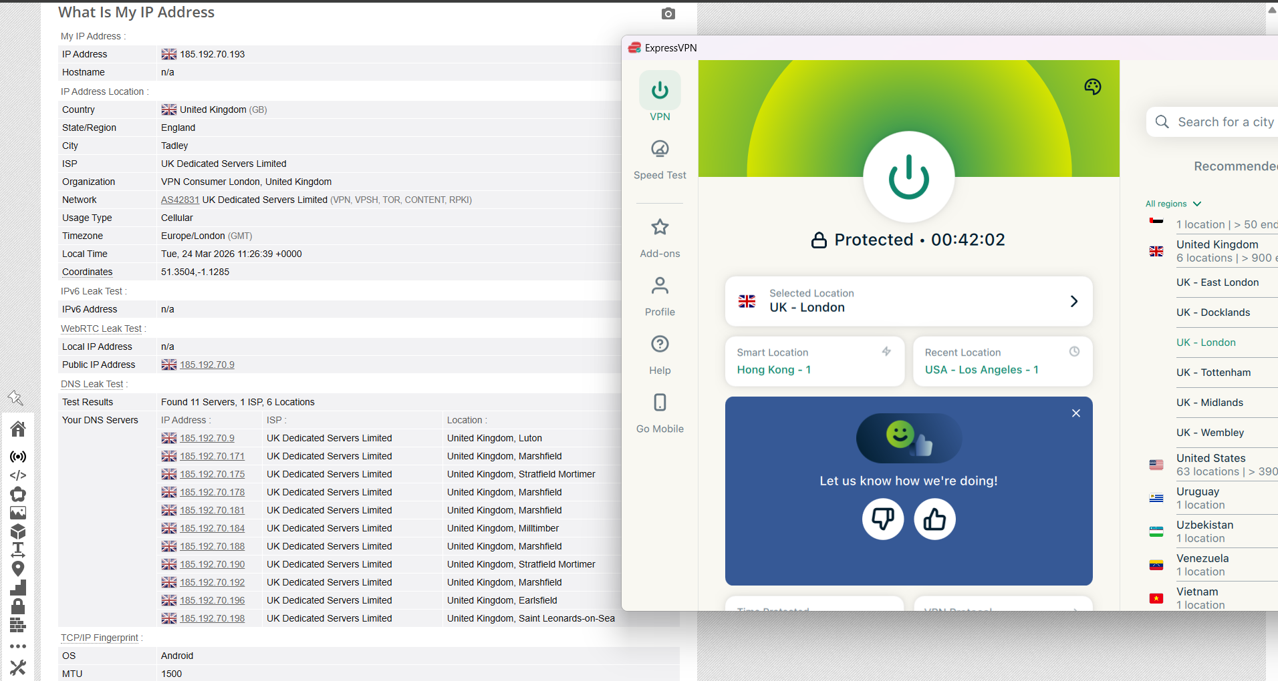Give a thumbs down in the feedback card
This screenshot has width=1278, height=681.
click(x=882, y=519)
